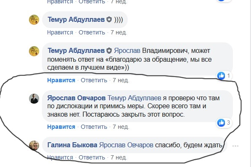Screen dimensions: 251x167
Task: Open Галина Быкова author name link
Action: click(72, 145)
